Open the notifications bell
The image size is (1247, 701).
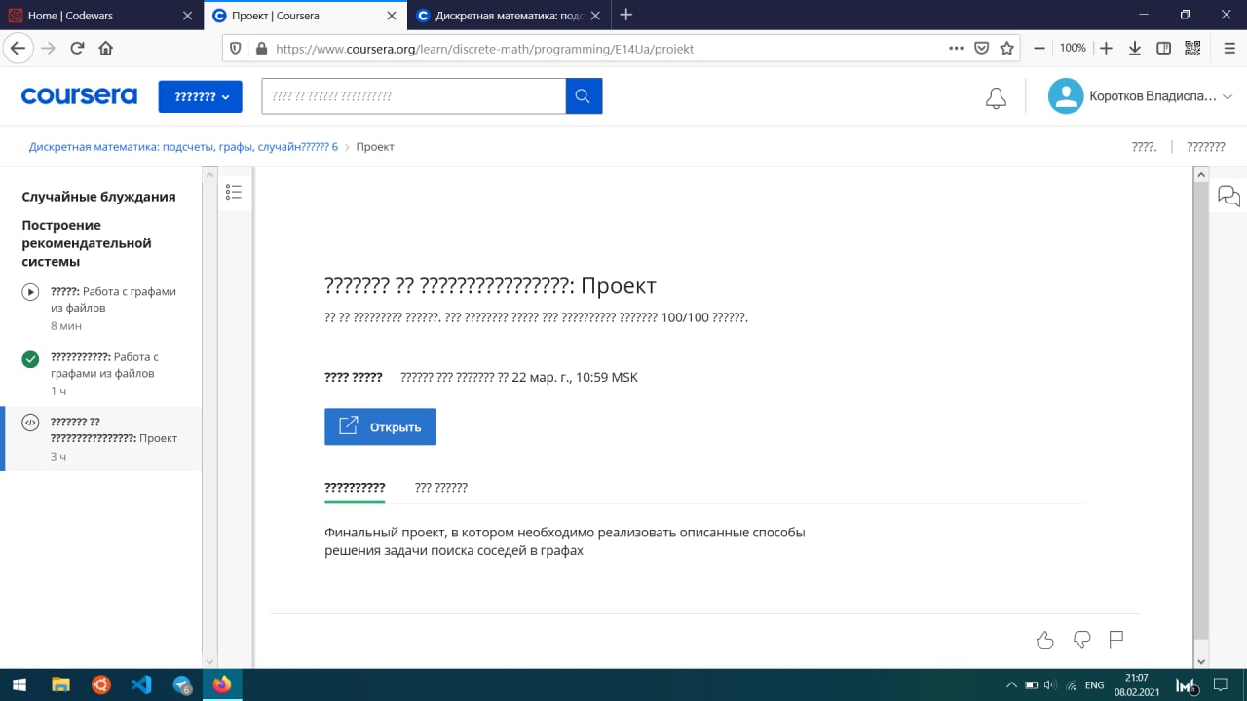pyautogui.click(x=996, y=97)
